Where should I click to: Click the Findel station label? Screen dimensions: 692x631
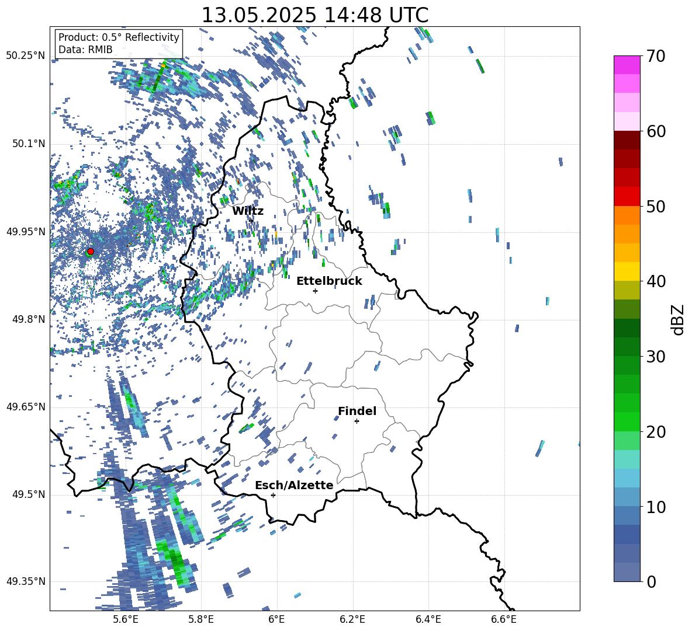(x=357, y=411)
